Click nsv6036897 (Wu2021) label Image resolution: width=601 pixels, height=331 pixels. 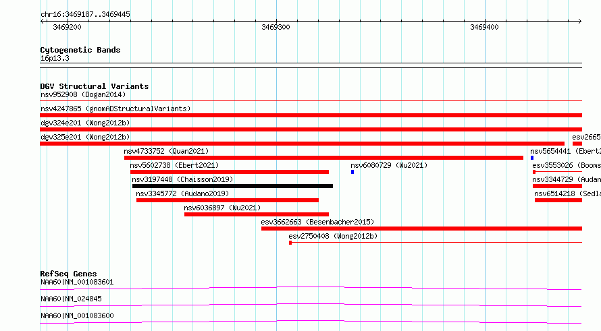point(222,208)
